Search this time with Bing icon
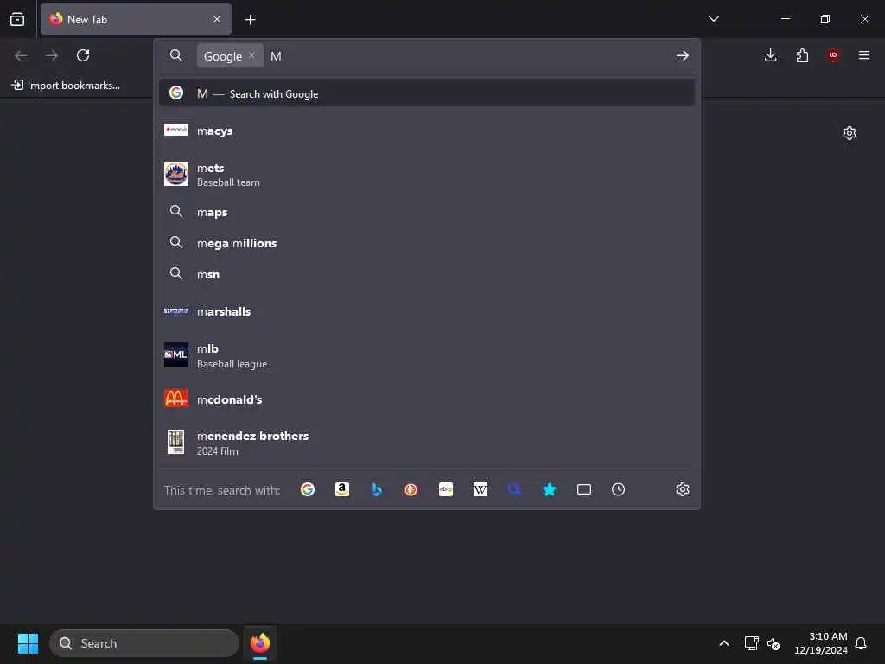Image resolution: width=885 pixels, height=664 pixels. point(377,489)
